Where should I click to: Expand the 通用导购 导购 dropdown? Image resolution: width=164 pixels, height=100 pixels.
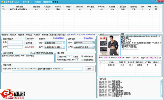coord(93,43)
